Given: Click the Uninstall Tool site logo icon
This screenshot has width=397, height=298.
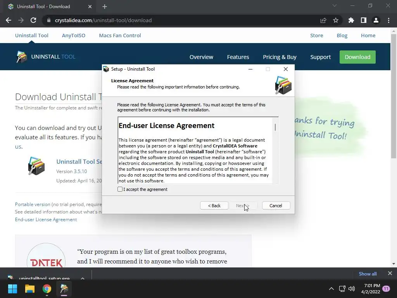Looking at the screenshot, I should [22, 57].
